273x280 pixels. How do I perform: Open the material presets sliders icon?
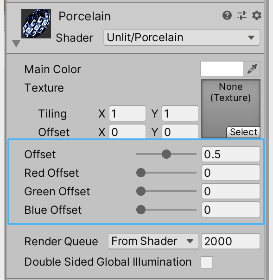coord(242,15)
